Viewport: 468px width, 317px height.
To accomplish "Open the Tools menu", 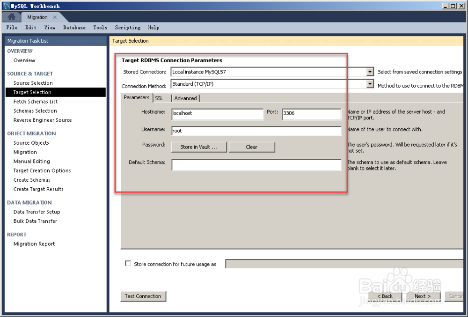I will click(100, 28).
